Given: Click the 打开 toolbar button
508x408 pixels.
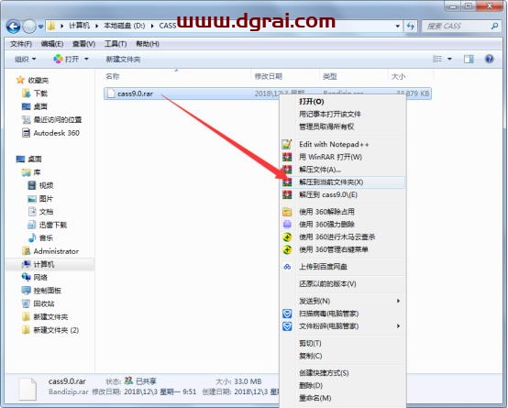Looking at the screenshot, I should [x=66, y=60].
